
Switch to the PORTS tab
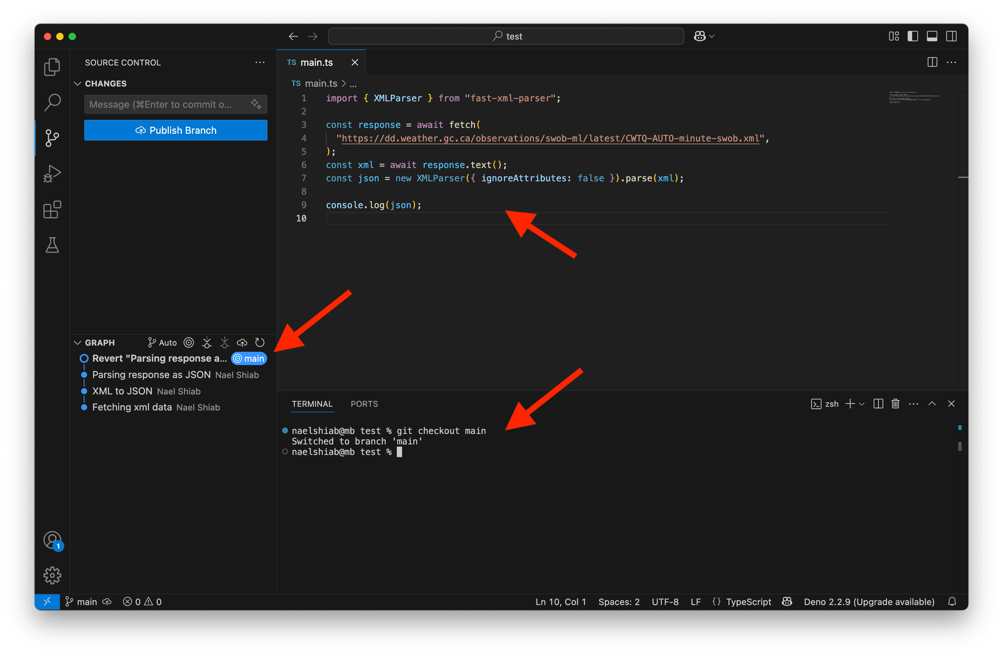364,404
